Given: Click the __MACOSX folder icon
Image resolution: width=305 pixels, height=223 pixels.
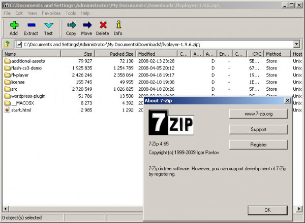Looking at the screenshot, I should tap(7, 103).
